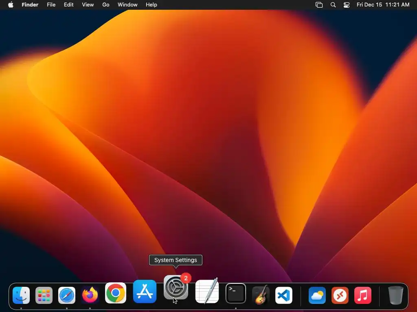The height and width of the screenshot is (312, 417).
Task: Open the Help menu
Action: click(x=151, y=4)
